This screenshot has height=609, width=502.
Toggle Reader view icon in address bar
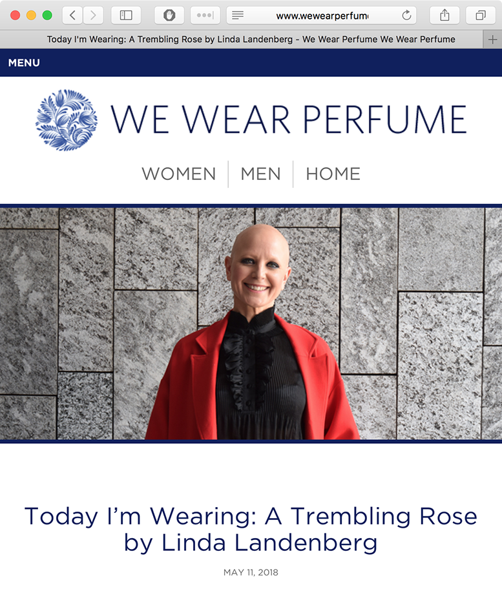[x=238, y=15]
